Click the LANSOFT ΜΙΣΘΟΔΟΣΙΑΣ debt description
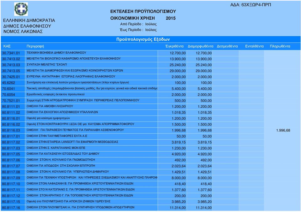The width and height of the screenshot is (301, 212). [72, 142]
